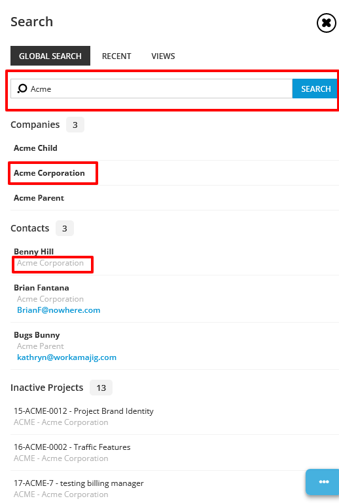Switch to the Views tab
This screenshot has width=339, height=503.
pyautogui.click(x=163, y=56)
